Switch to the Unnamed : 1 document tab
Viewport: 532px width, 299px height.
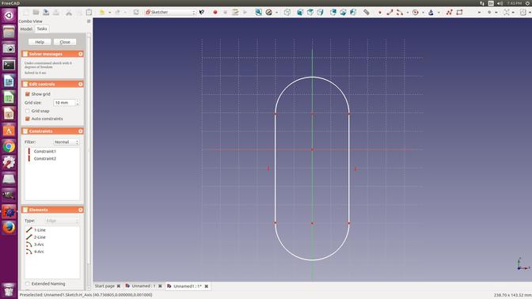pos(143,286)
